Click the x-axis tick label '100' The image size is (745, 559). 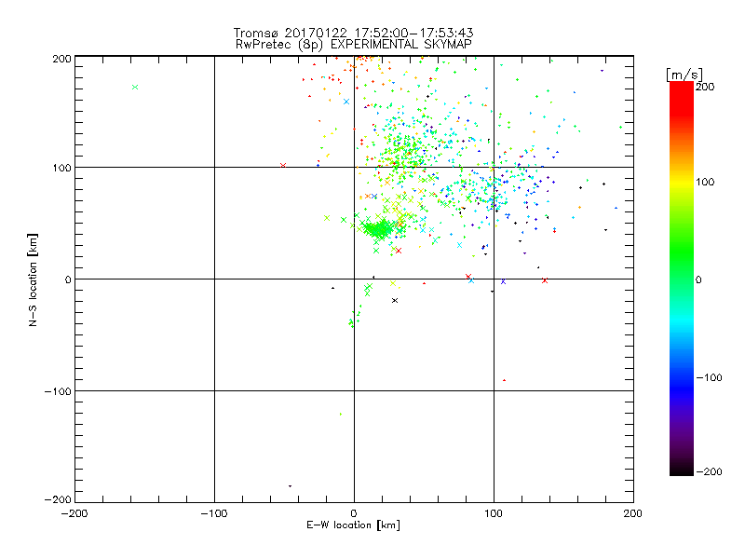click(x=494, y=513)
